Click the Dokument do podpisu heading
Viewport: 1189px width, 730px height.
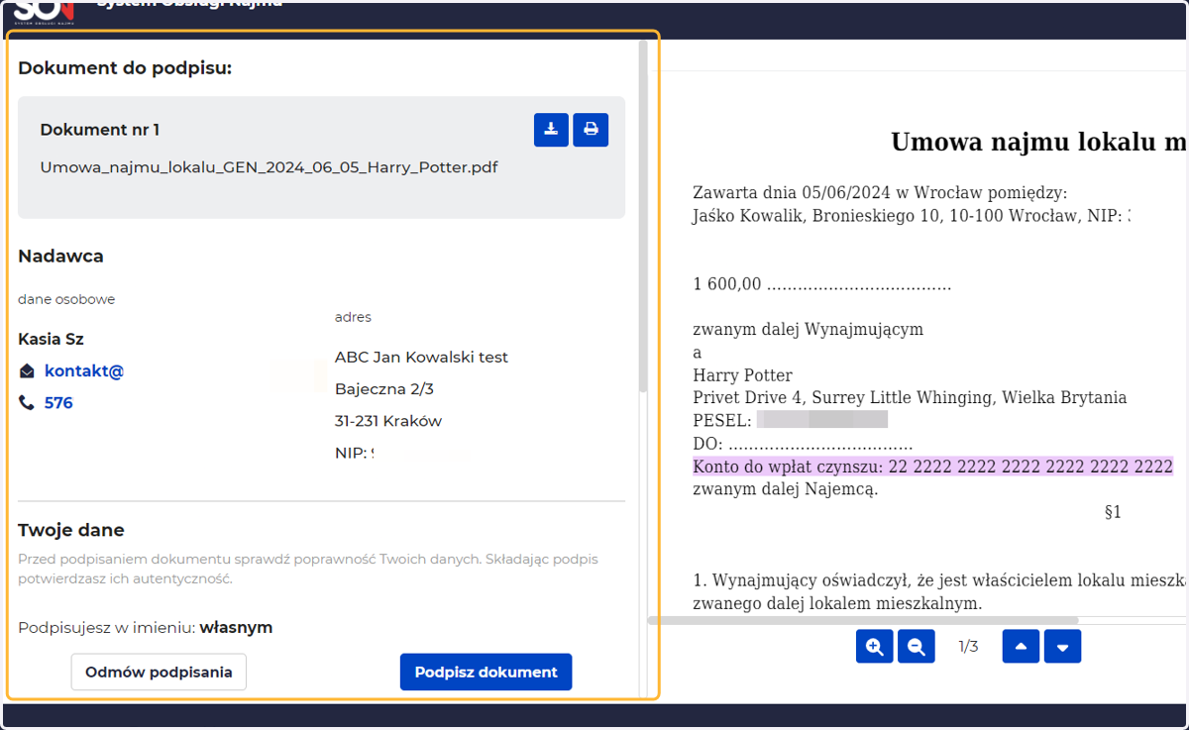[x=125, y=68]
